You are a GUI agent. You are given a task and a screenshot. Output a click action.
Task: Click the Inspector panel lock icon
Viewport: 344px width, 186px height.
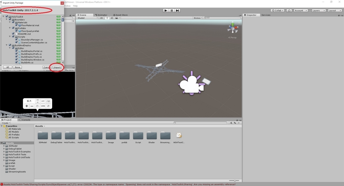pyautogui.click(x=339, y=15)
